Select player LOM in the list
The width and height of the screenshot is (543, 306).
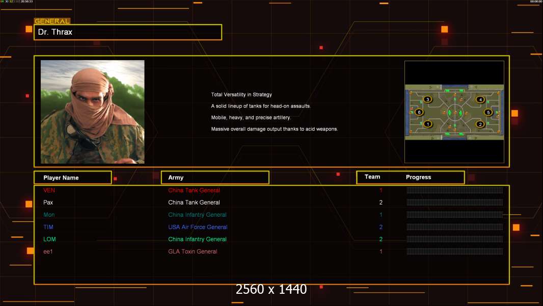point(49,239)
